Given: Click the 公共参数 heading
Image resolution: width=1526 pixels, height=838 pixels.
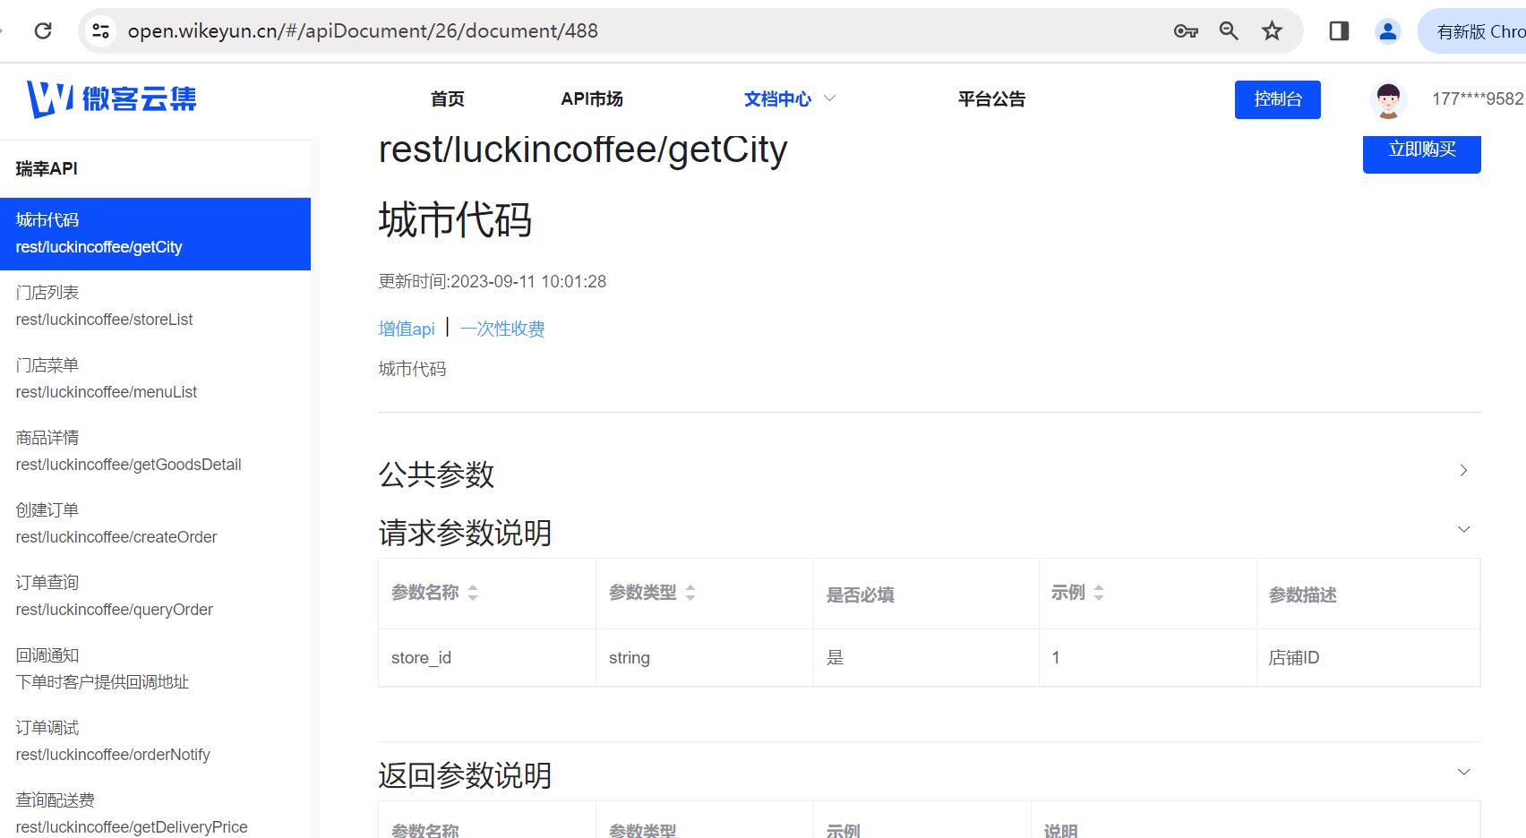Looking at the screenshot, I should 436,475.
